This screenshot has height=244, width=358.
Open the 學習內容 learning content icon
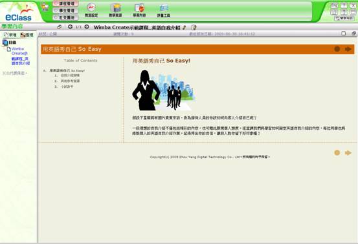click(x=139, y=10)
